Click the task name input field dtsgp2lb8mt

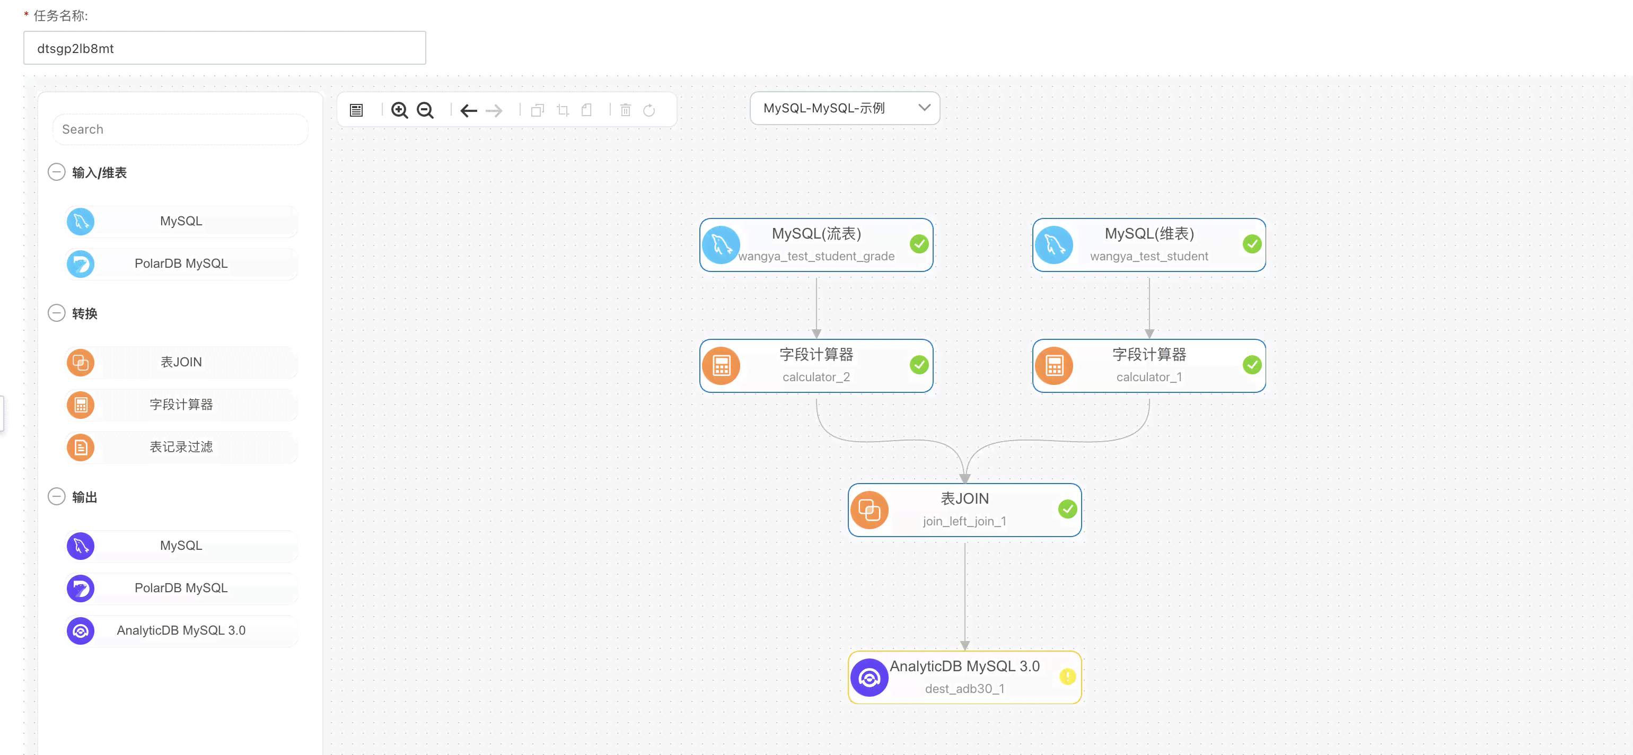pyautogui.click(x=224, y=47)
